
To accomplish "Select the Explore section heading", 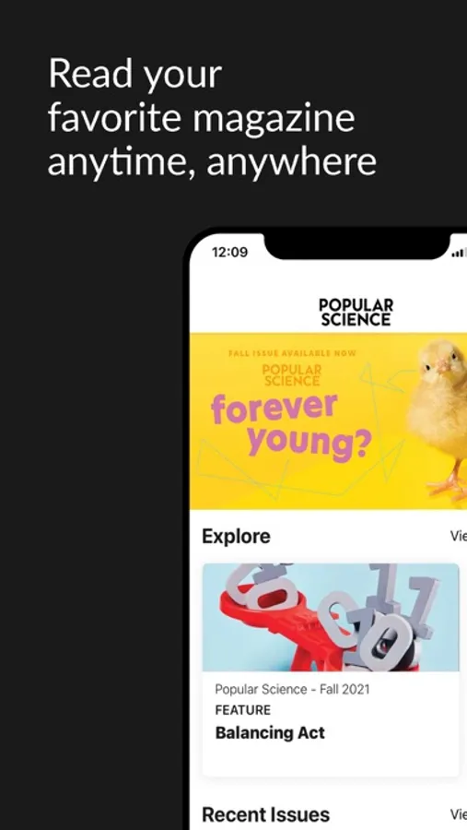I will [x=236, y=536].
